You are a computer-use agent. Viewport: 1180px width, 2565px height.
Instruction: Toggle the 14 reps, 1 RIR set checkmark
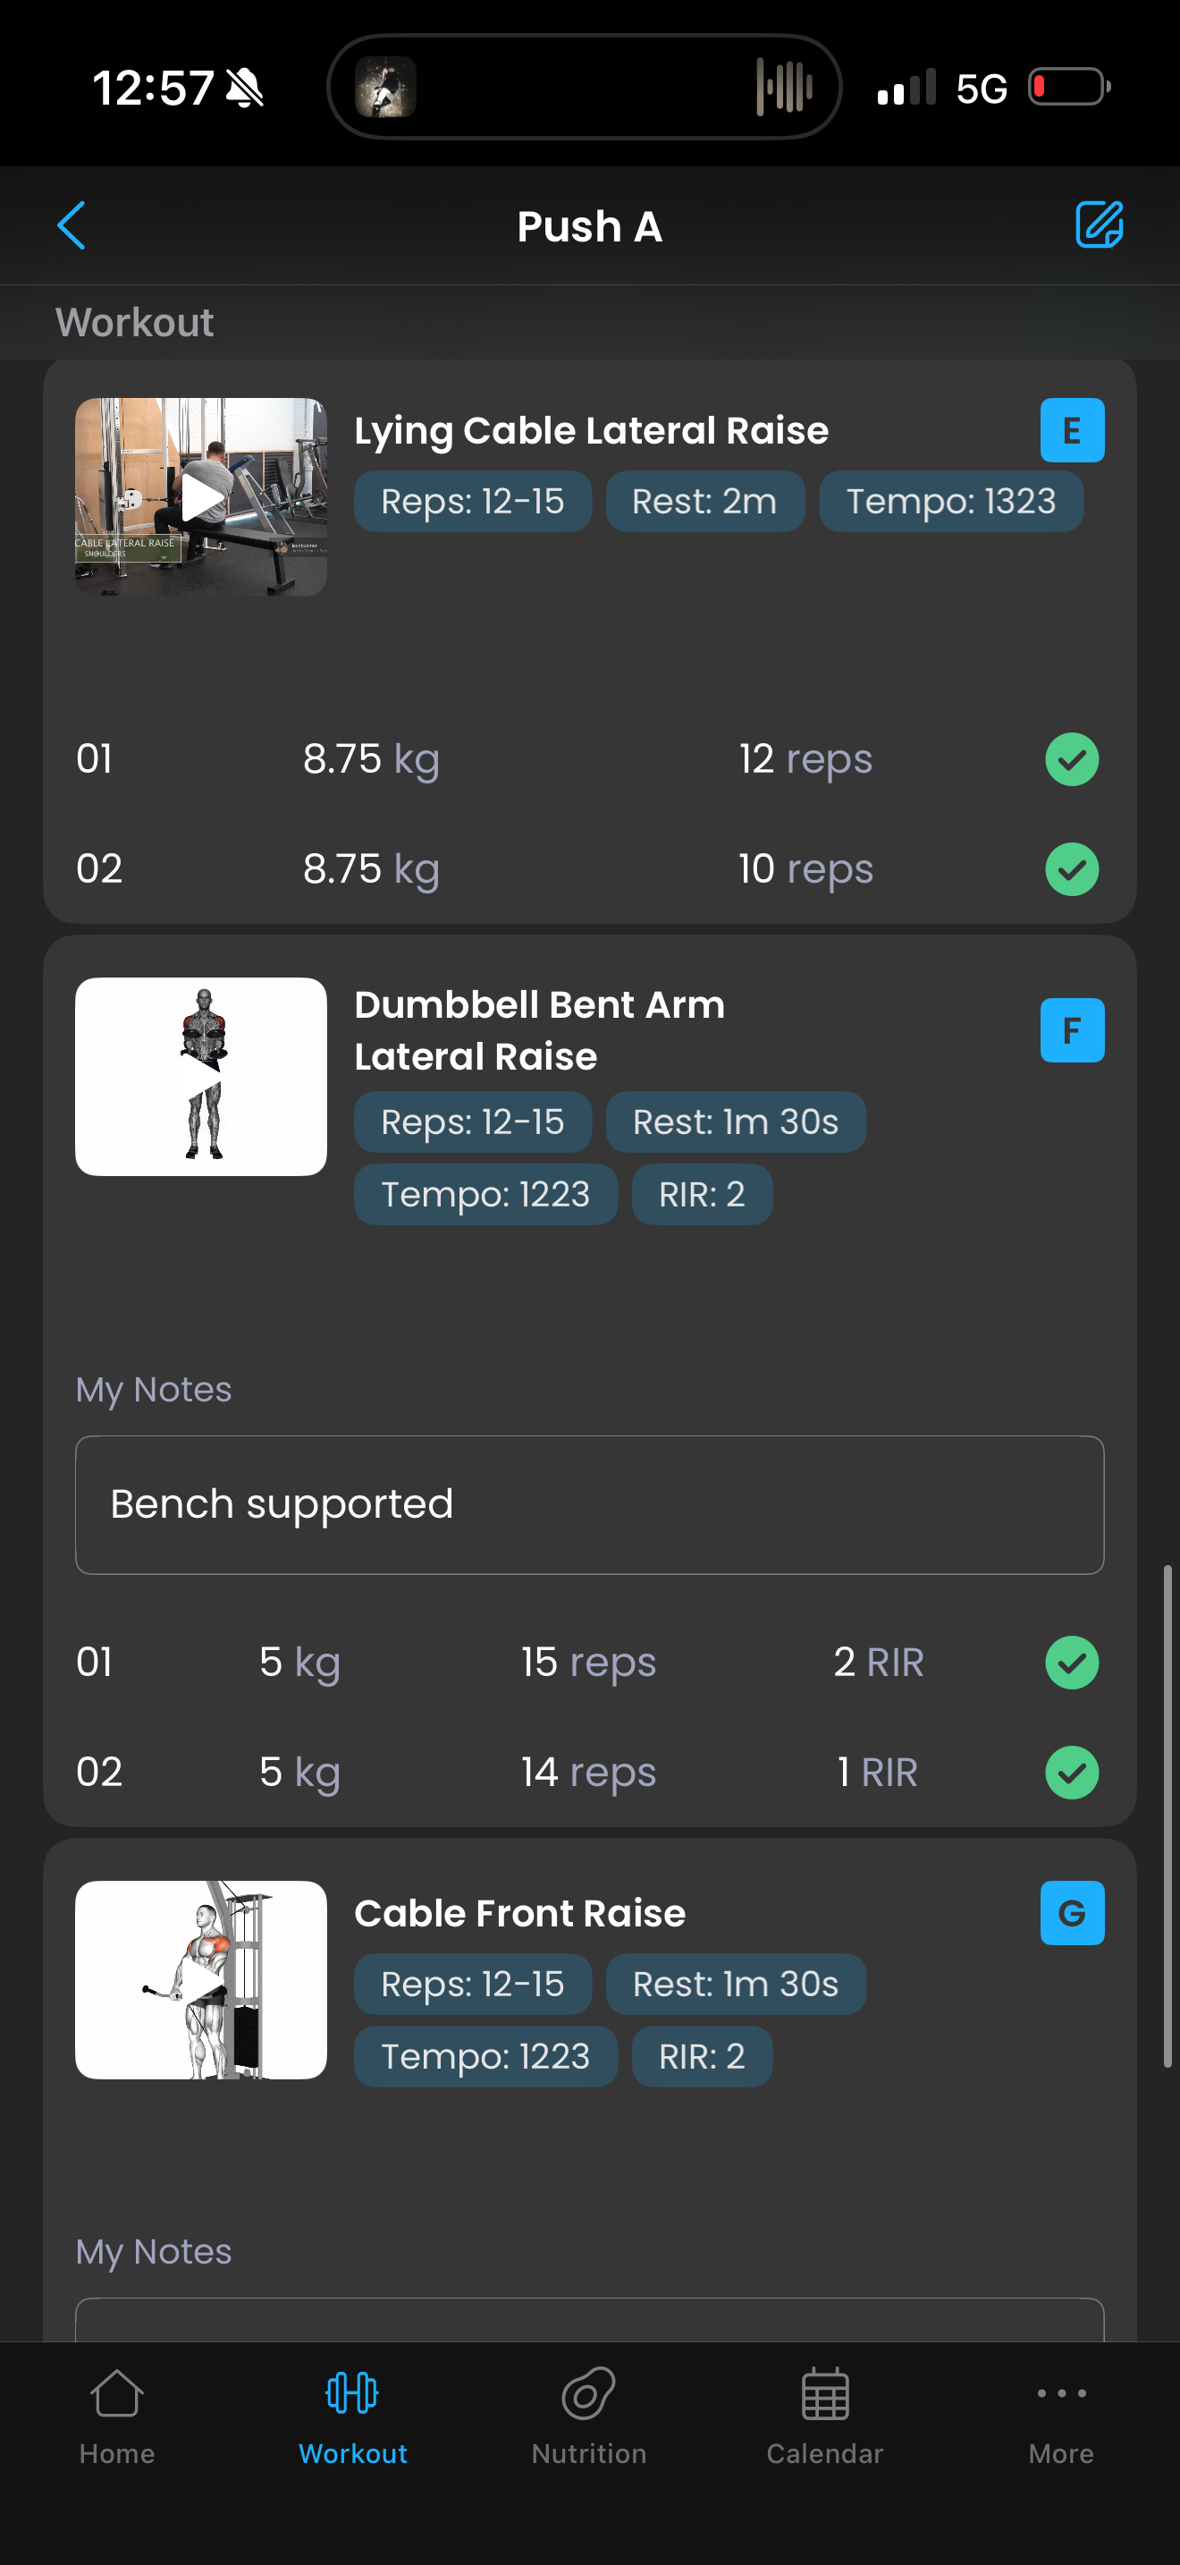1072,1773
